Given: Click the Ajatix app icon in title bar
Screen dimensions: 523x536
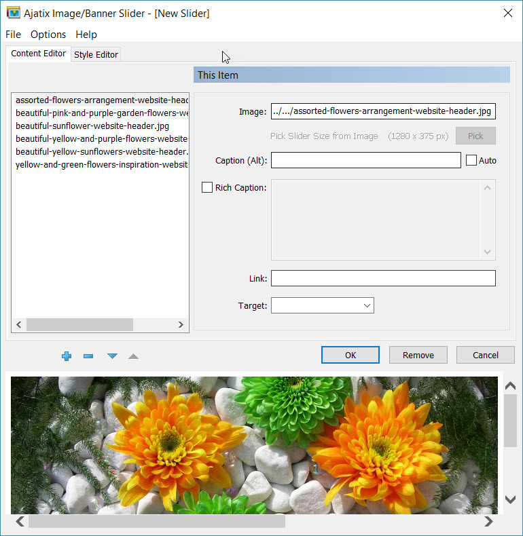Looking at the screenshot, I should click(x=14, y=13).
